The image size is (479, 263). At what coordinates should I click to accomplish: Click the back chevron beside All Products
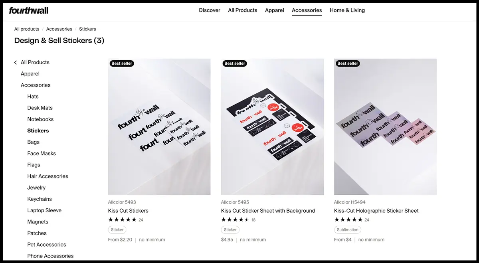pyautogui.click(x=16, y=63)
